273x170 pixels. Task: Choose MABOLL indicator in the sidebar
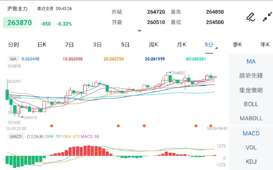(x=251, y=118)
